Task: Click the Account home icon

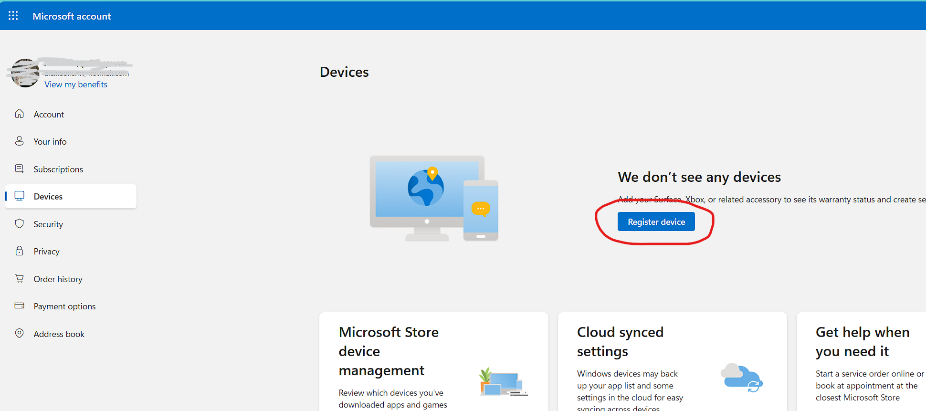Action: [x=19, y=114]
